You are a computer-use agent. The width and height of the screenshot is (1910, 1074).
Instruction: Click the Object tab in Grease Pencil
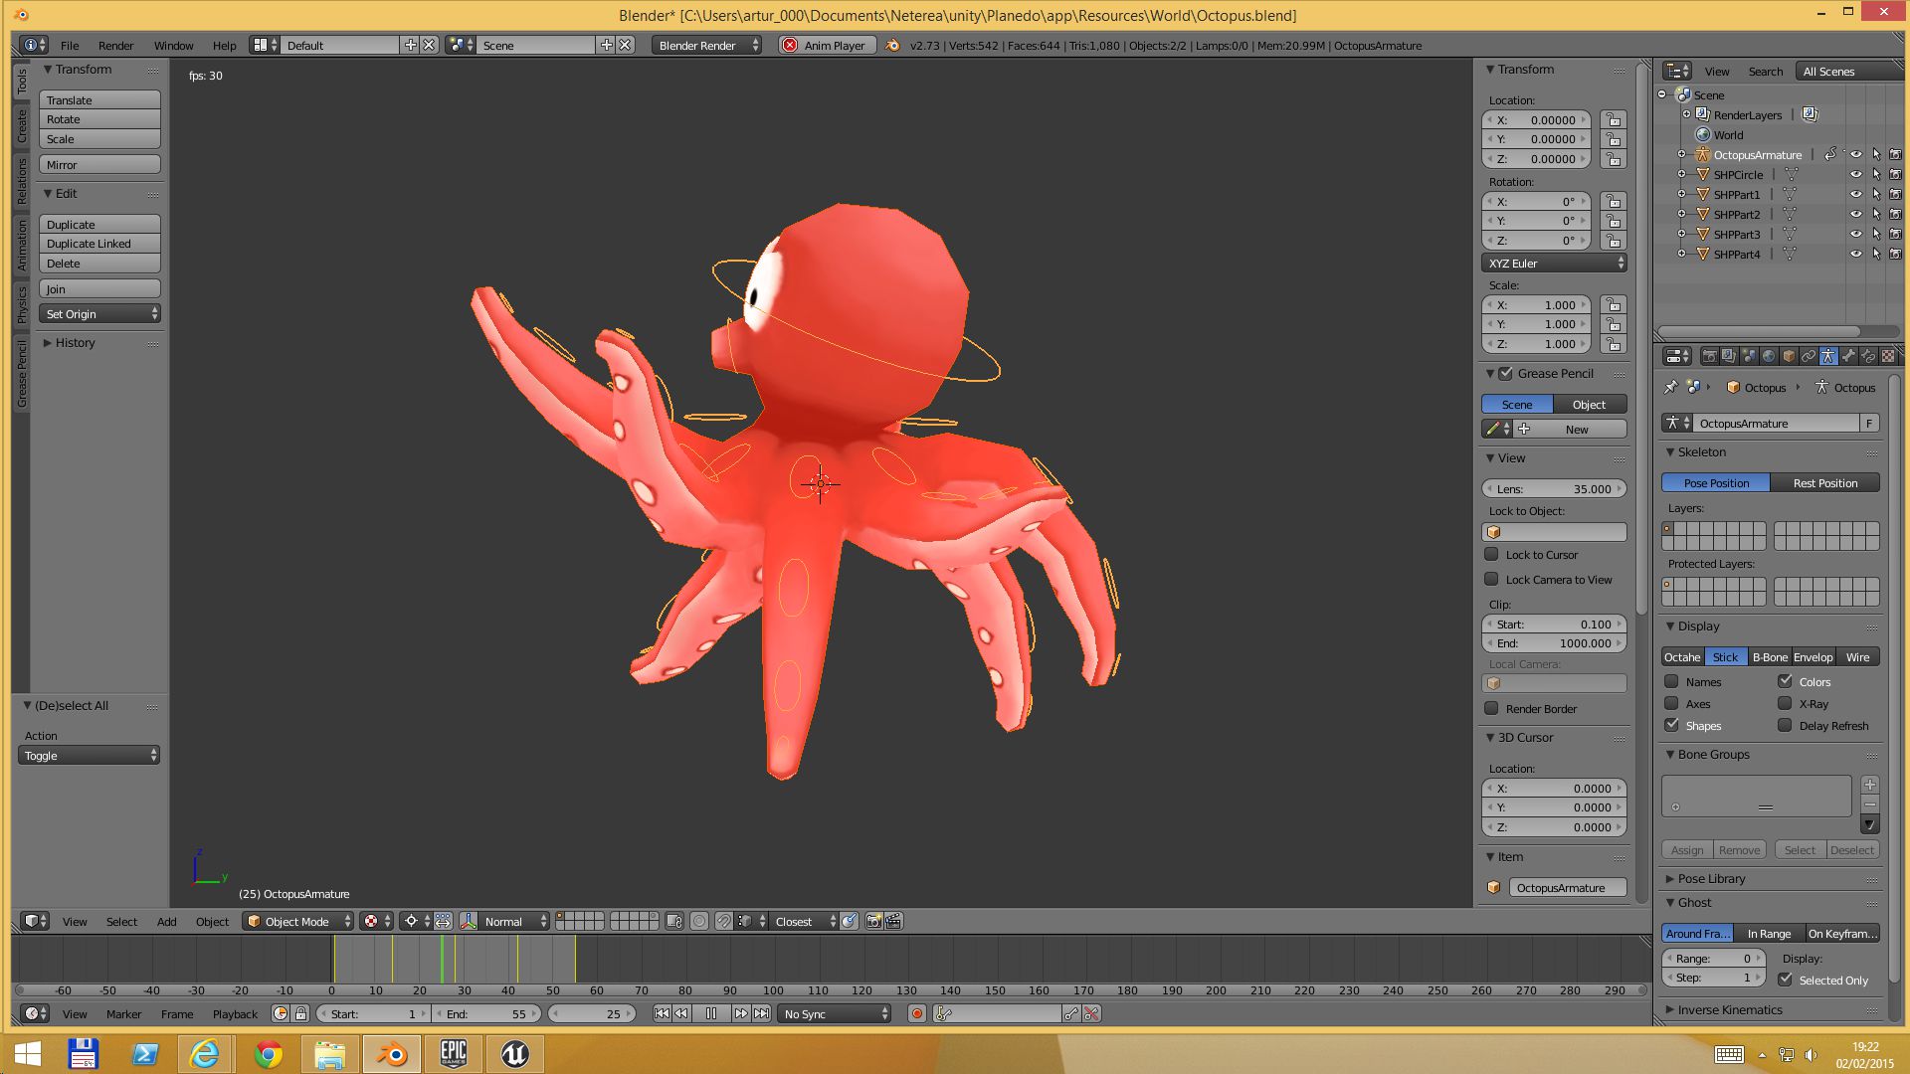1589,403
